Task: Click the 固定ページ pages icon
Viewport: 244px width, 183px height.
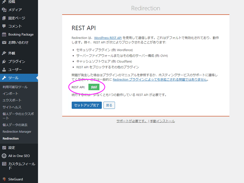Action: point(4,18)
